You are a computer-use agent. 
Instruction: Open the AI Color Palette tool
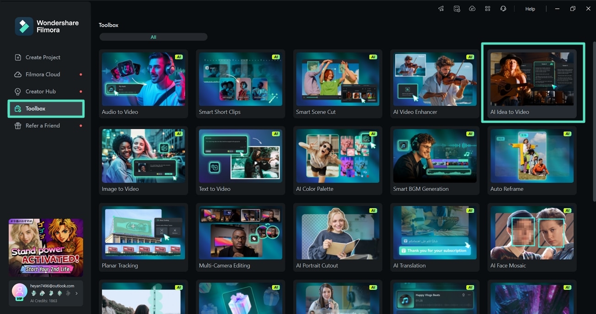(x=337, y=161)
